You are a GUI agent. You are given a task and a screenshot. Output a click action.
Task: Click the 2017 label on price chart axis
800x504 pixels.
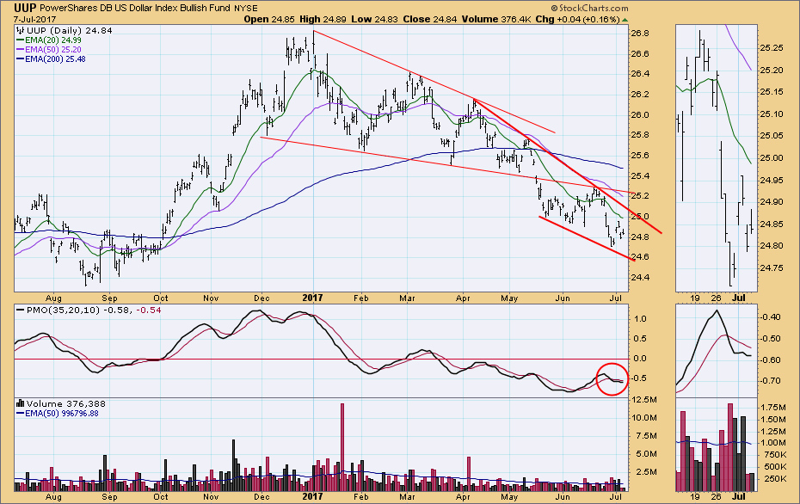tap(312, 298)
